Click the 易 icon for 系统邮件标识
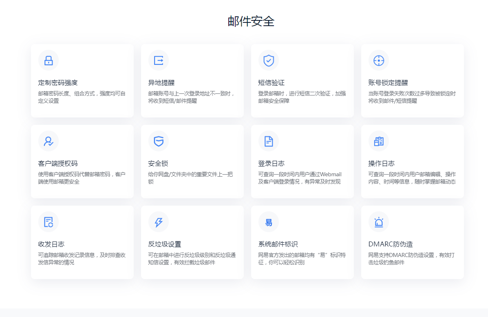Image resolution: width=488 pixels, height=317 pixels. tap(269, 222)
